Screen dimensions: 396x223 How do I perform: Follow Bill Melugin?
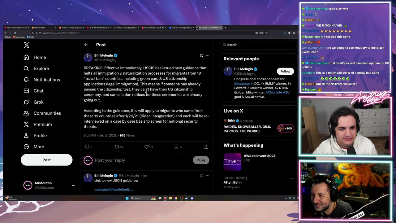[285, 71]
